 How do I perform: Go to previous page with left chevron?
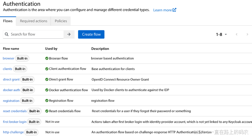click(x=236, y=34)
